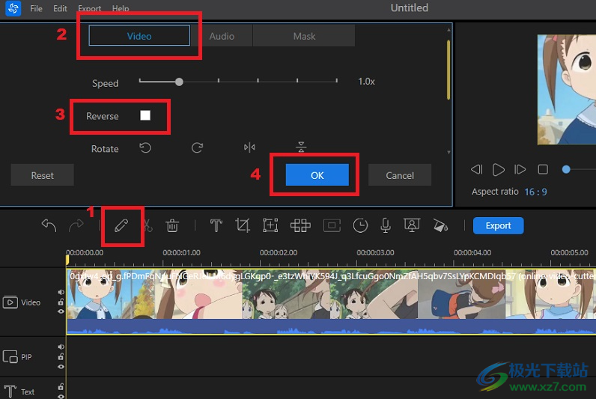Click the edit panel's vertical scrollbar thumb
The height and width of the screenshot is (399, 596).
(449, 70)
